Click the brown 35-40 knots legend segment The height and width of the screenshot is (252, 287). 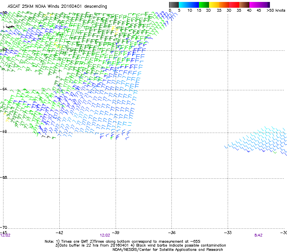[244, 5]
